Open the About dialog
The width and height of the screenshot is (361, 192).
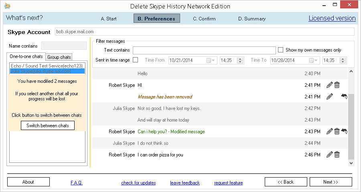pyautogui.click(x=28, y=182)
